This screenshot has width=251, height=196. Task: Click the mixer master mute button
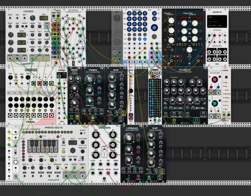[154, 37]
